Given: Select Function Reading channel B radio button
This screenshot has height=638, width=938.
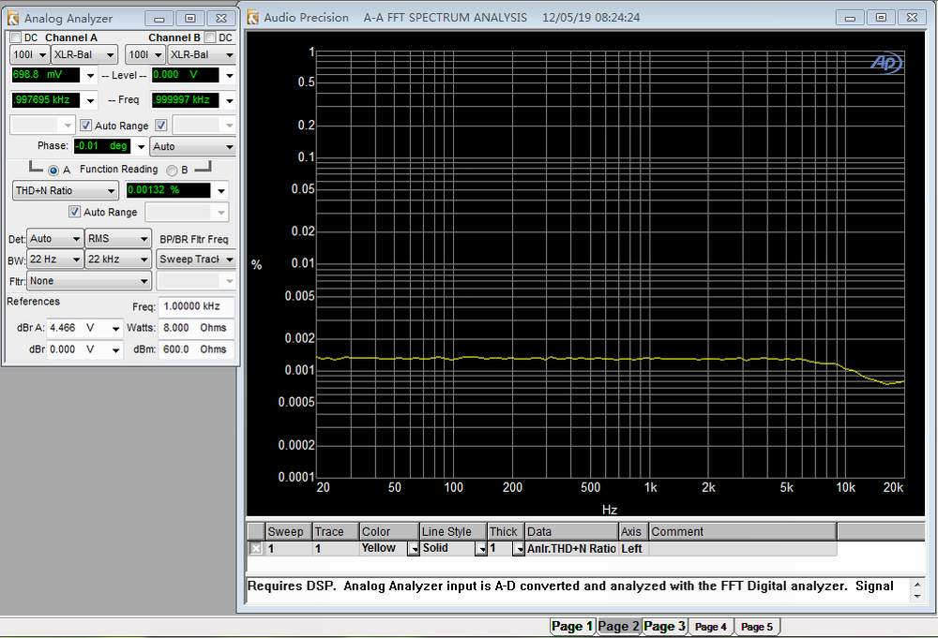Looking at the screenshot, I should click(172, 171).
